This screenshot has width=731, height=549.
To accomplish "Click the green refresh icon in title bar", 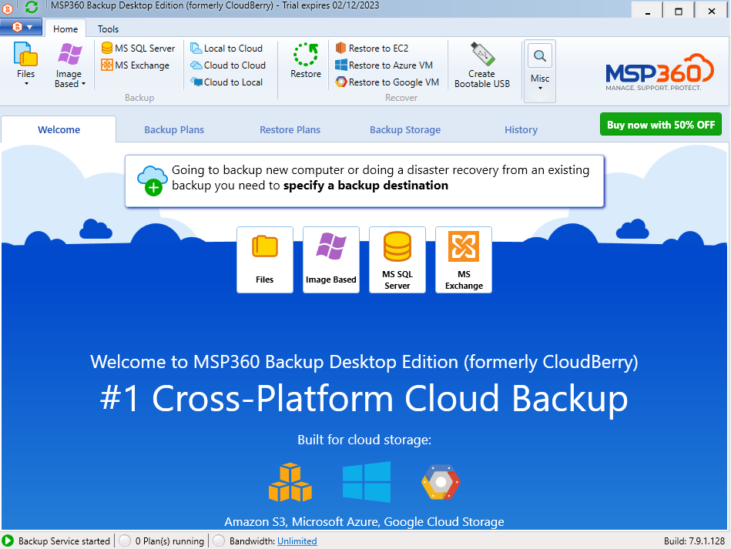I will point(32,7).
